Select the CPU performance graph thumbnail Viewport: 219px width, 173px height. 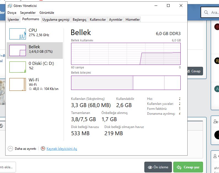(x=18, y=33)
